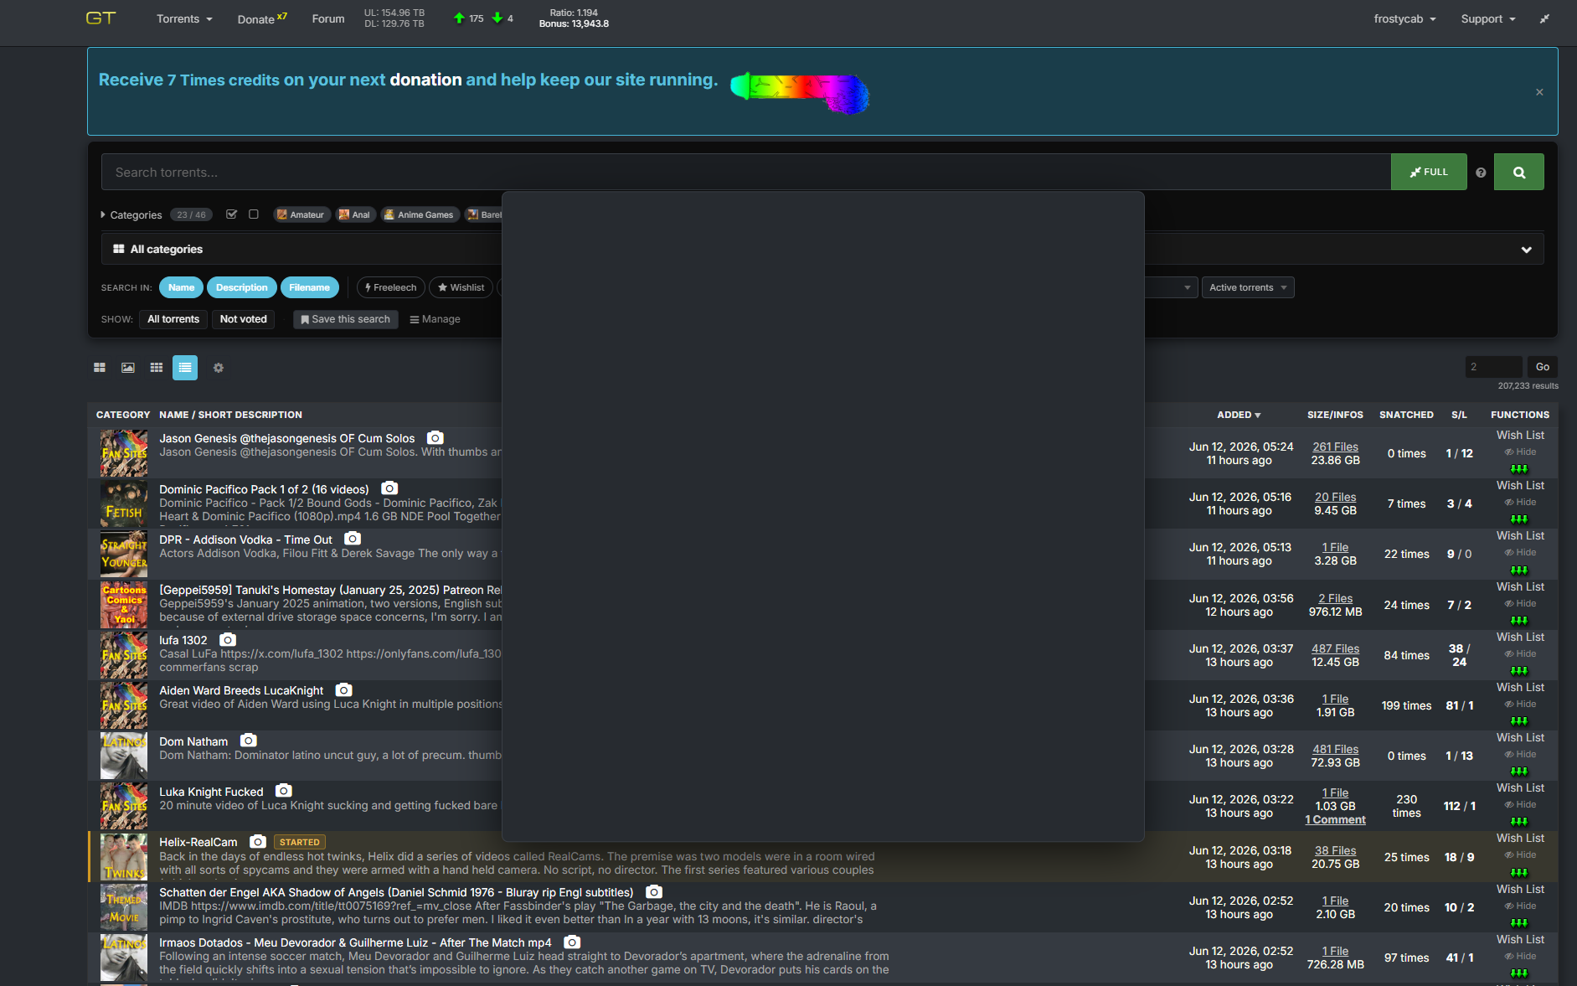Open the Support dropdown menu
This screenshot has height=986, width=1577.
(x=1488, y=18)
